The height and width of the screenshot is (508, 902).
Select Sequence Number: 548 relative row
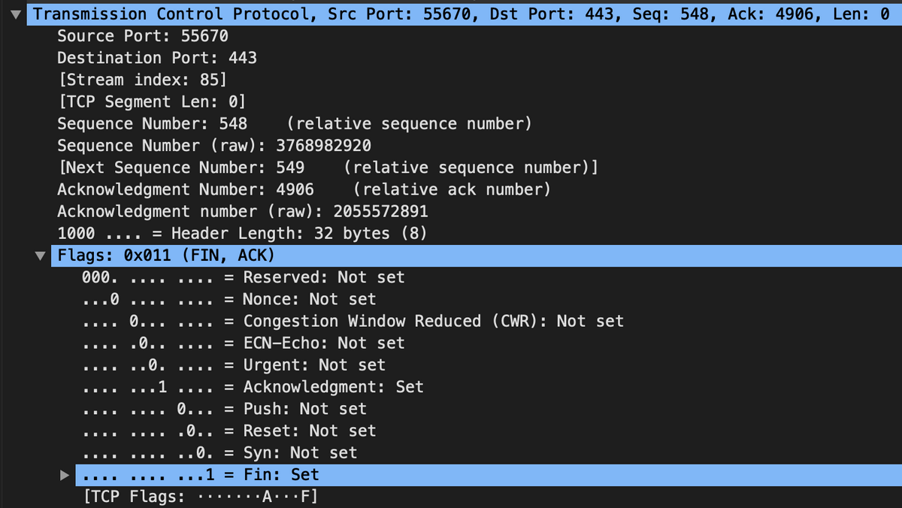pyautogui.click(x=295, y=123)
